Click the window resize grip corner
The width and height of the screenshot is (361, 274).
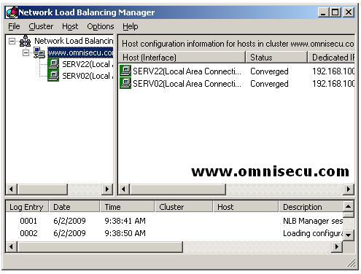pyautogui.click(x=352, y=263)
